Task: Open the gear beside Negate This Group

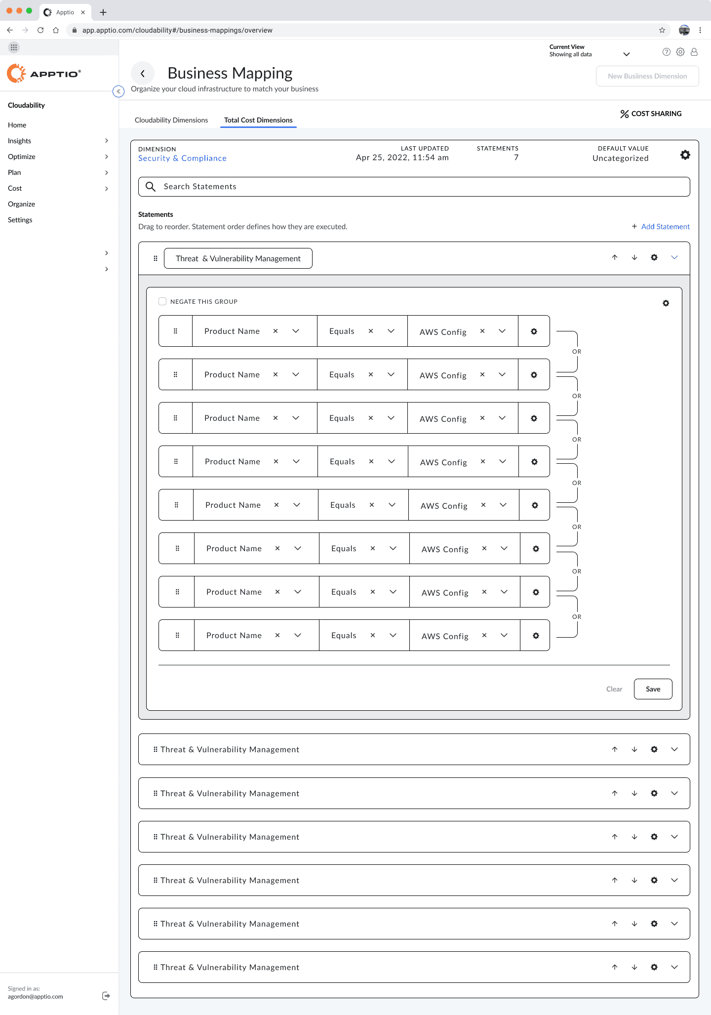Action: point(666,303)
